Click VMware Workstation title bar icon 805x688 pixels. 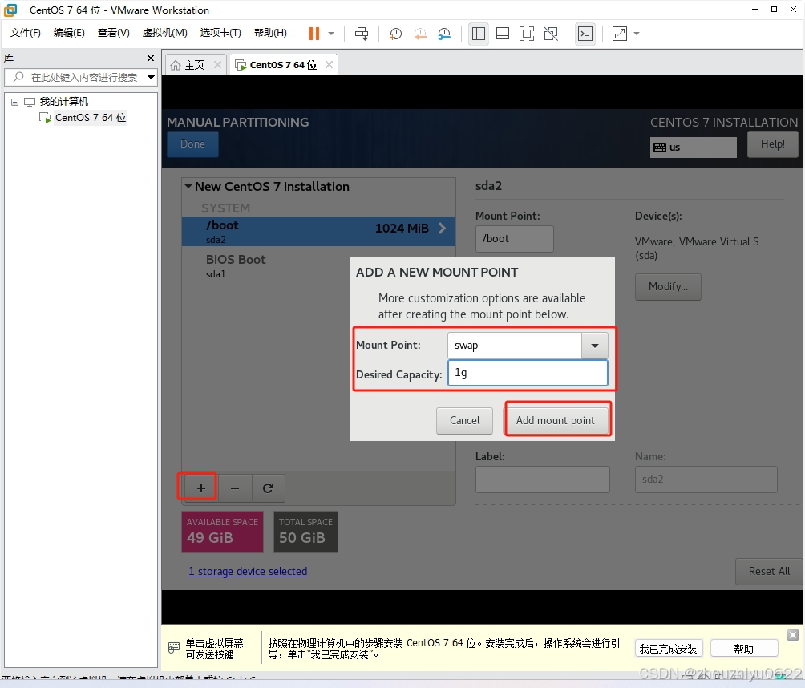(x=10, y=10)
